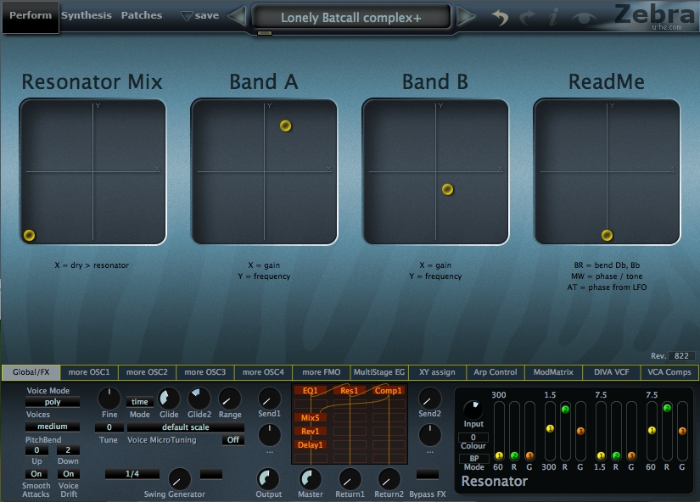Click the Resonator Mix XY pad puck
Viewport: 700px width, 502px height.
pyautogui.click(x=29, y=236)
